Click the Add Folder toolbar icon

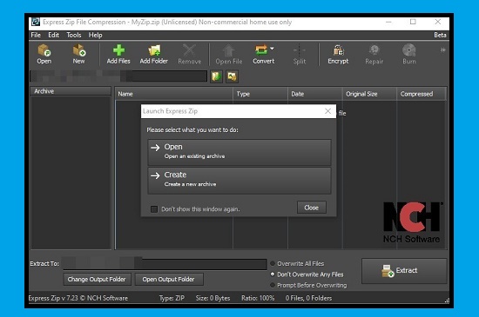click(154, 50)
